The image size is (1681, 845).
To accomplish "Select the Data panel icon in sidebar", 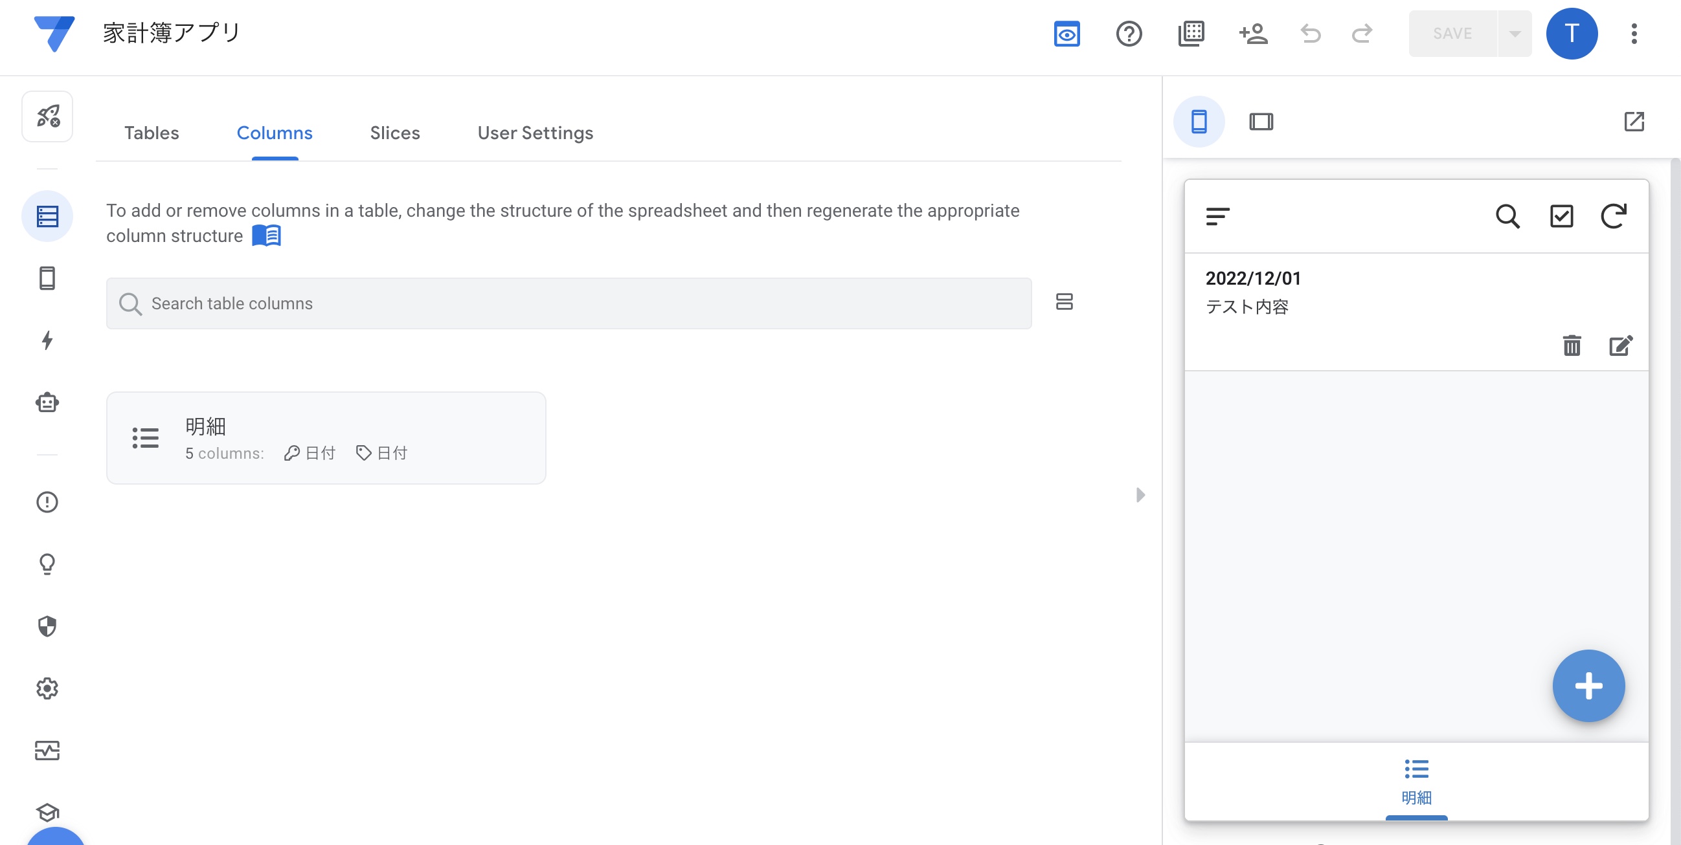I will click(47, 216).
